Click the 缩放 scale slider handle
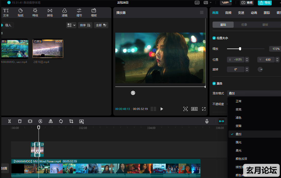This screenshot has width=281, height=178. (240, 49)
